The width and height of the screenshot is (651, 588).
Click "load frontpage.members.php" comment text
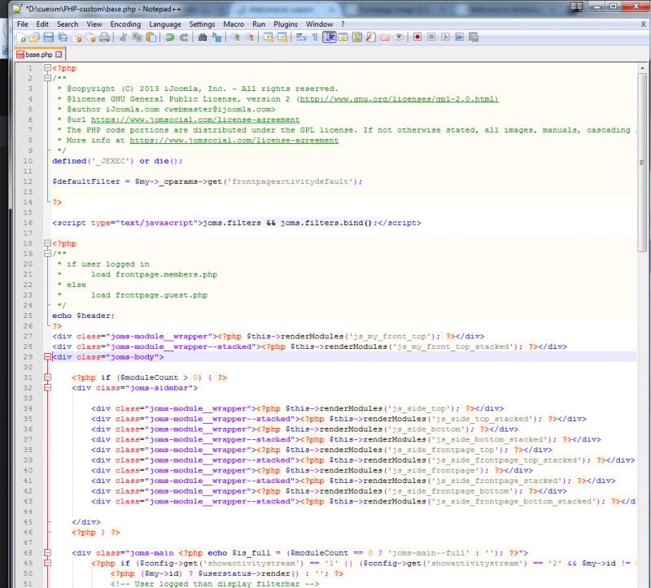[x=154, y=275]
